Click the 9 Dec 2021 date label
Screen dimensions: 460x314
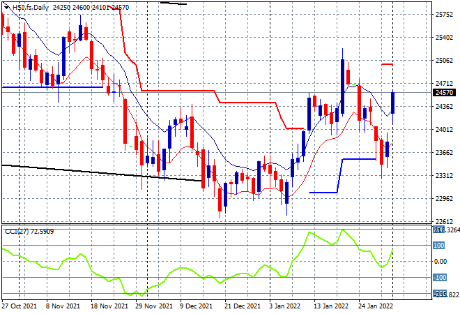pos(196,306)
